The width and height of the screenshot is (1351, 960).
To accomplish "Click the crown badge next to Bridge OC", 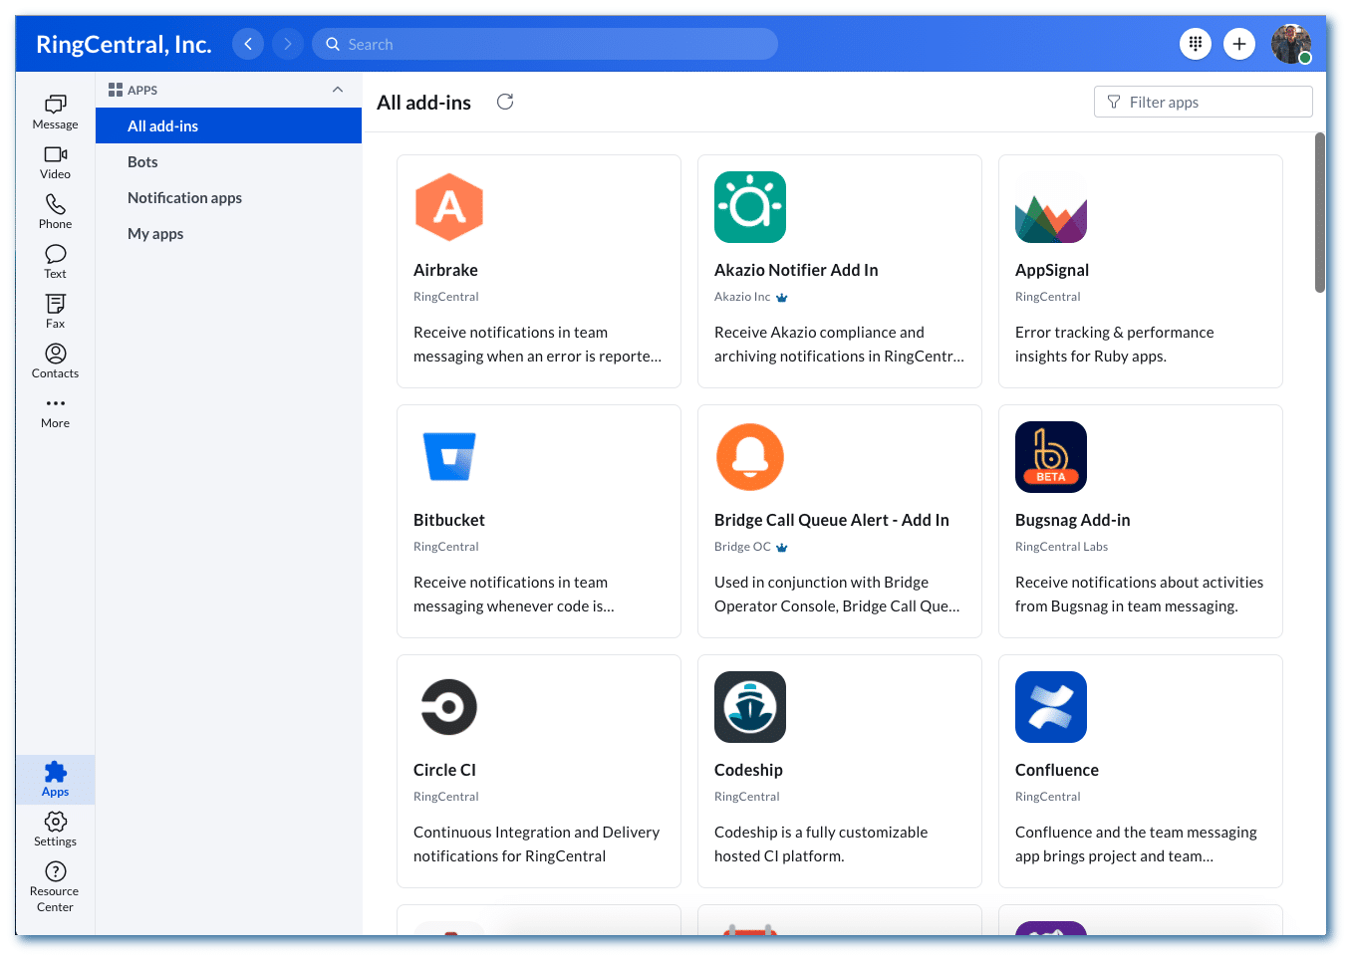I will [x=782, y=548].
